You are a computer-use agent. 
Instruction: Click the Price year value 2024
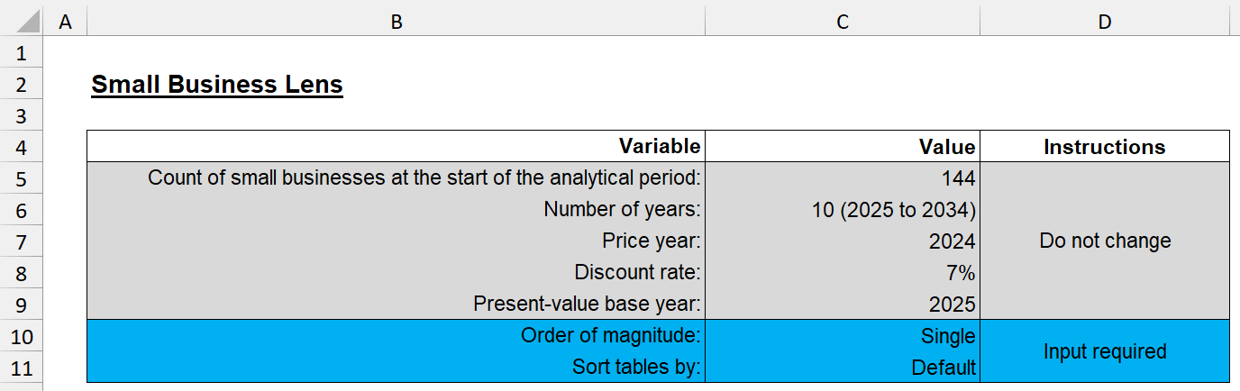click(x=952, y=241)
